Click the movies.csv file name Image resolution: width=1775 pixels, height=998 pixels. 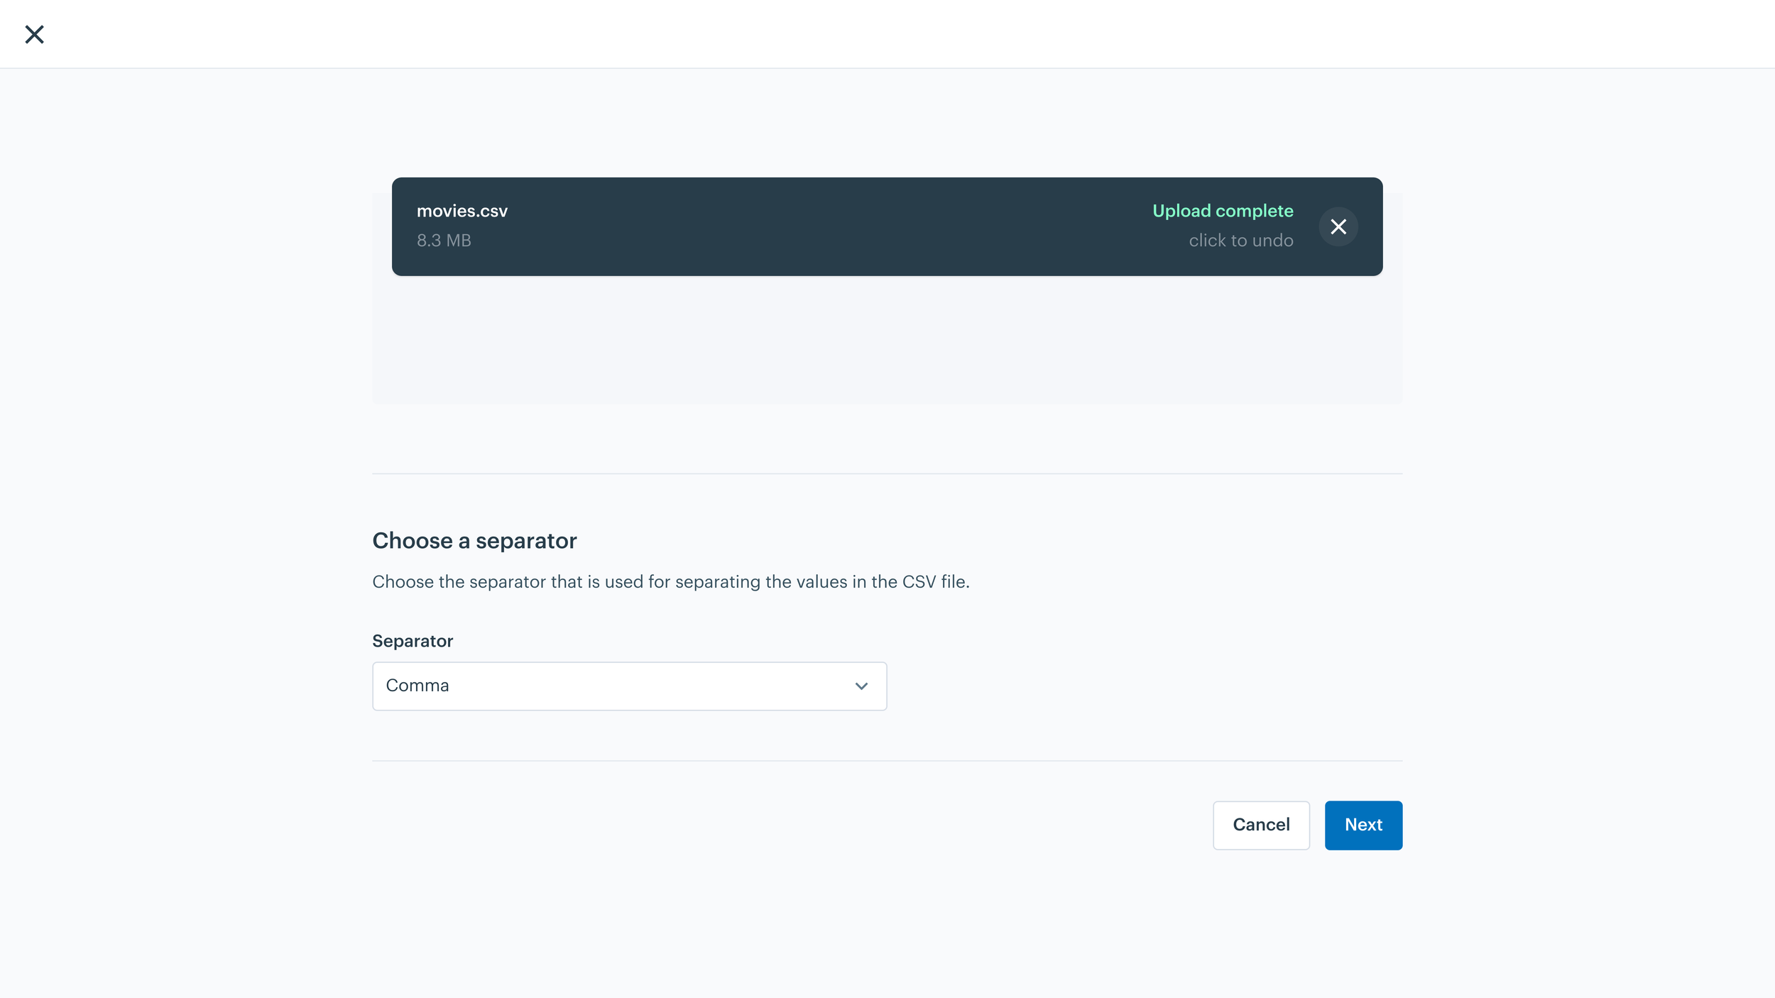[462, 211]
